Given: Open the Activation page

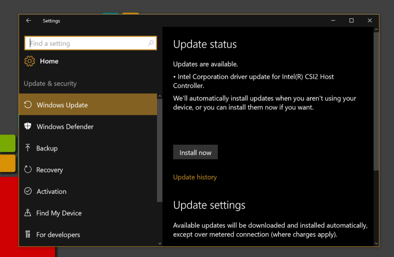Looking at the screenshot, I should [x=88, y=191].
